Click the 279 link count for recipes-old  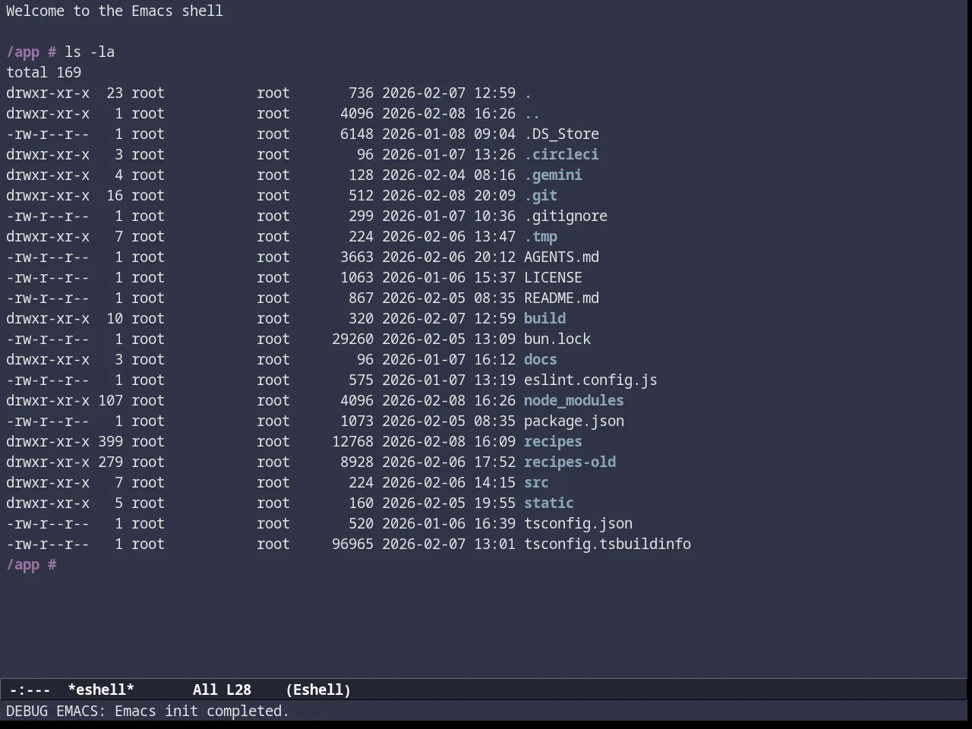110,462
